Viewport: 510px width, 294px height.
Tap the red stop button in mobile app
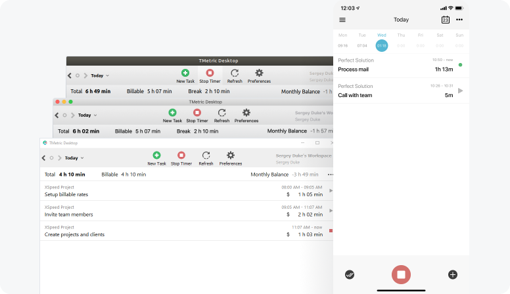401,274
